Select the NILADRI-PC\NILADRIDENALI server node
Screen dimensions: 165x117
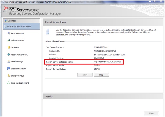point(22,27)
